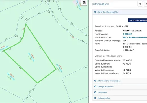Click the Valeur du terrain amount 40 700 $

coord(127,64)
